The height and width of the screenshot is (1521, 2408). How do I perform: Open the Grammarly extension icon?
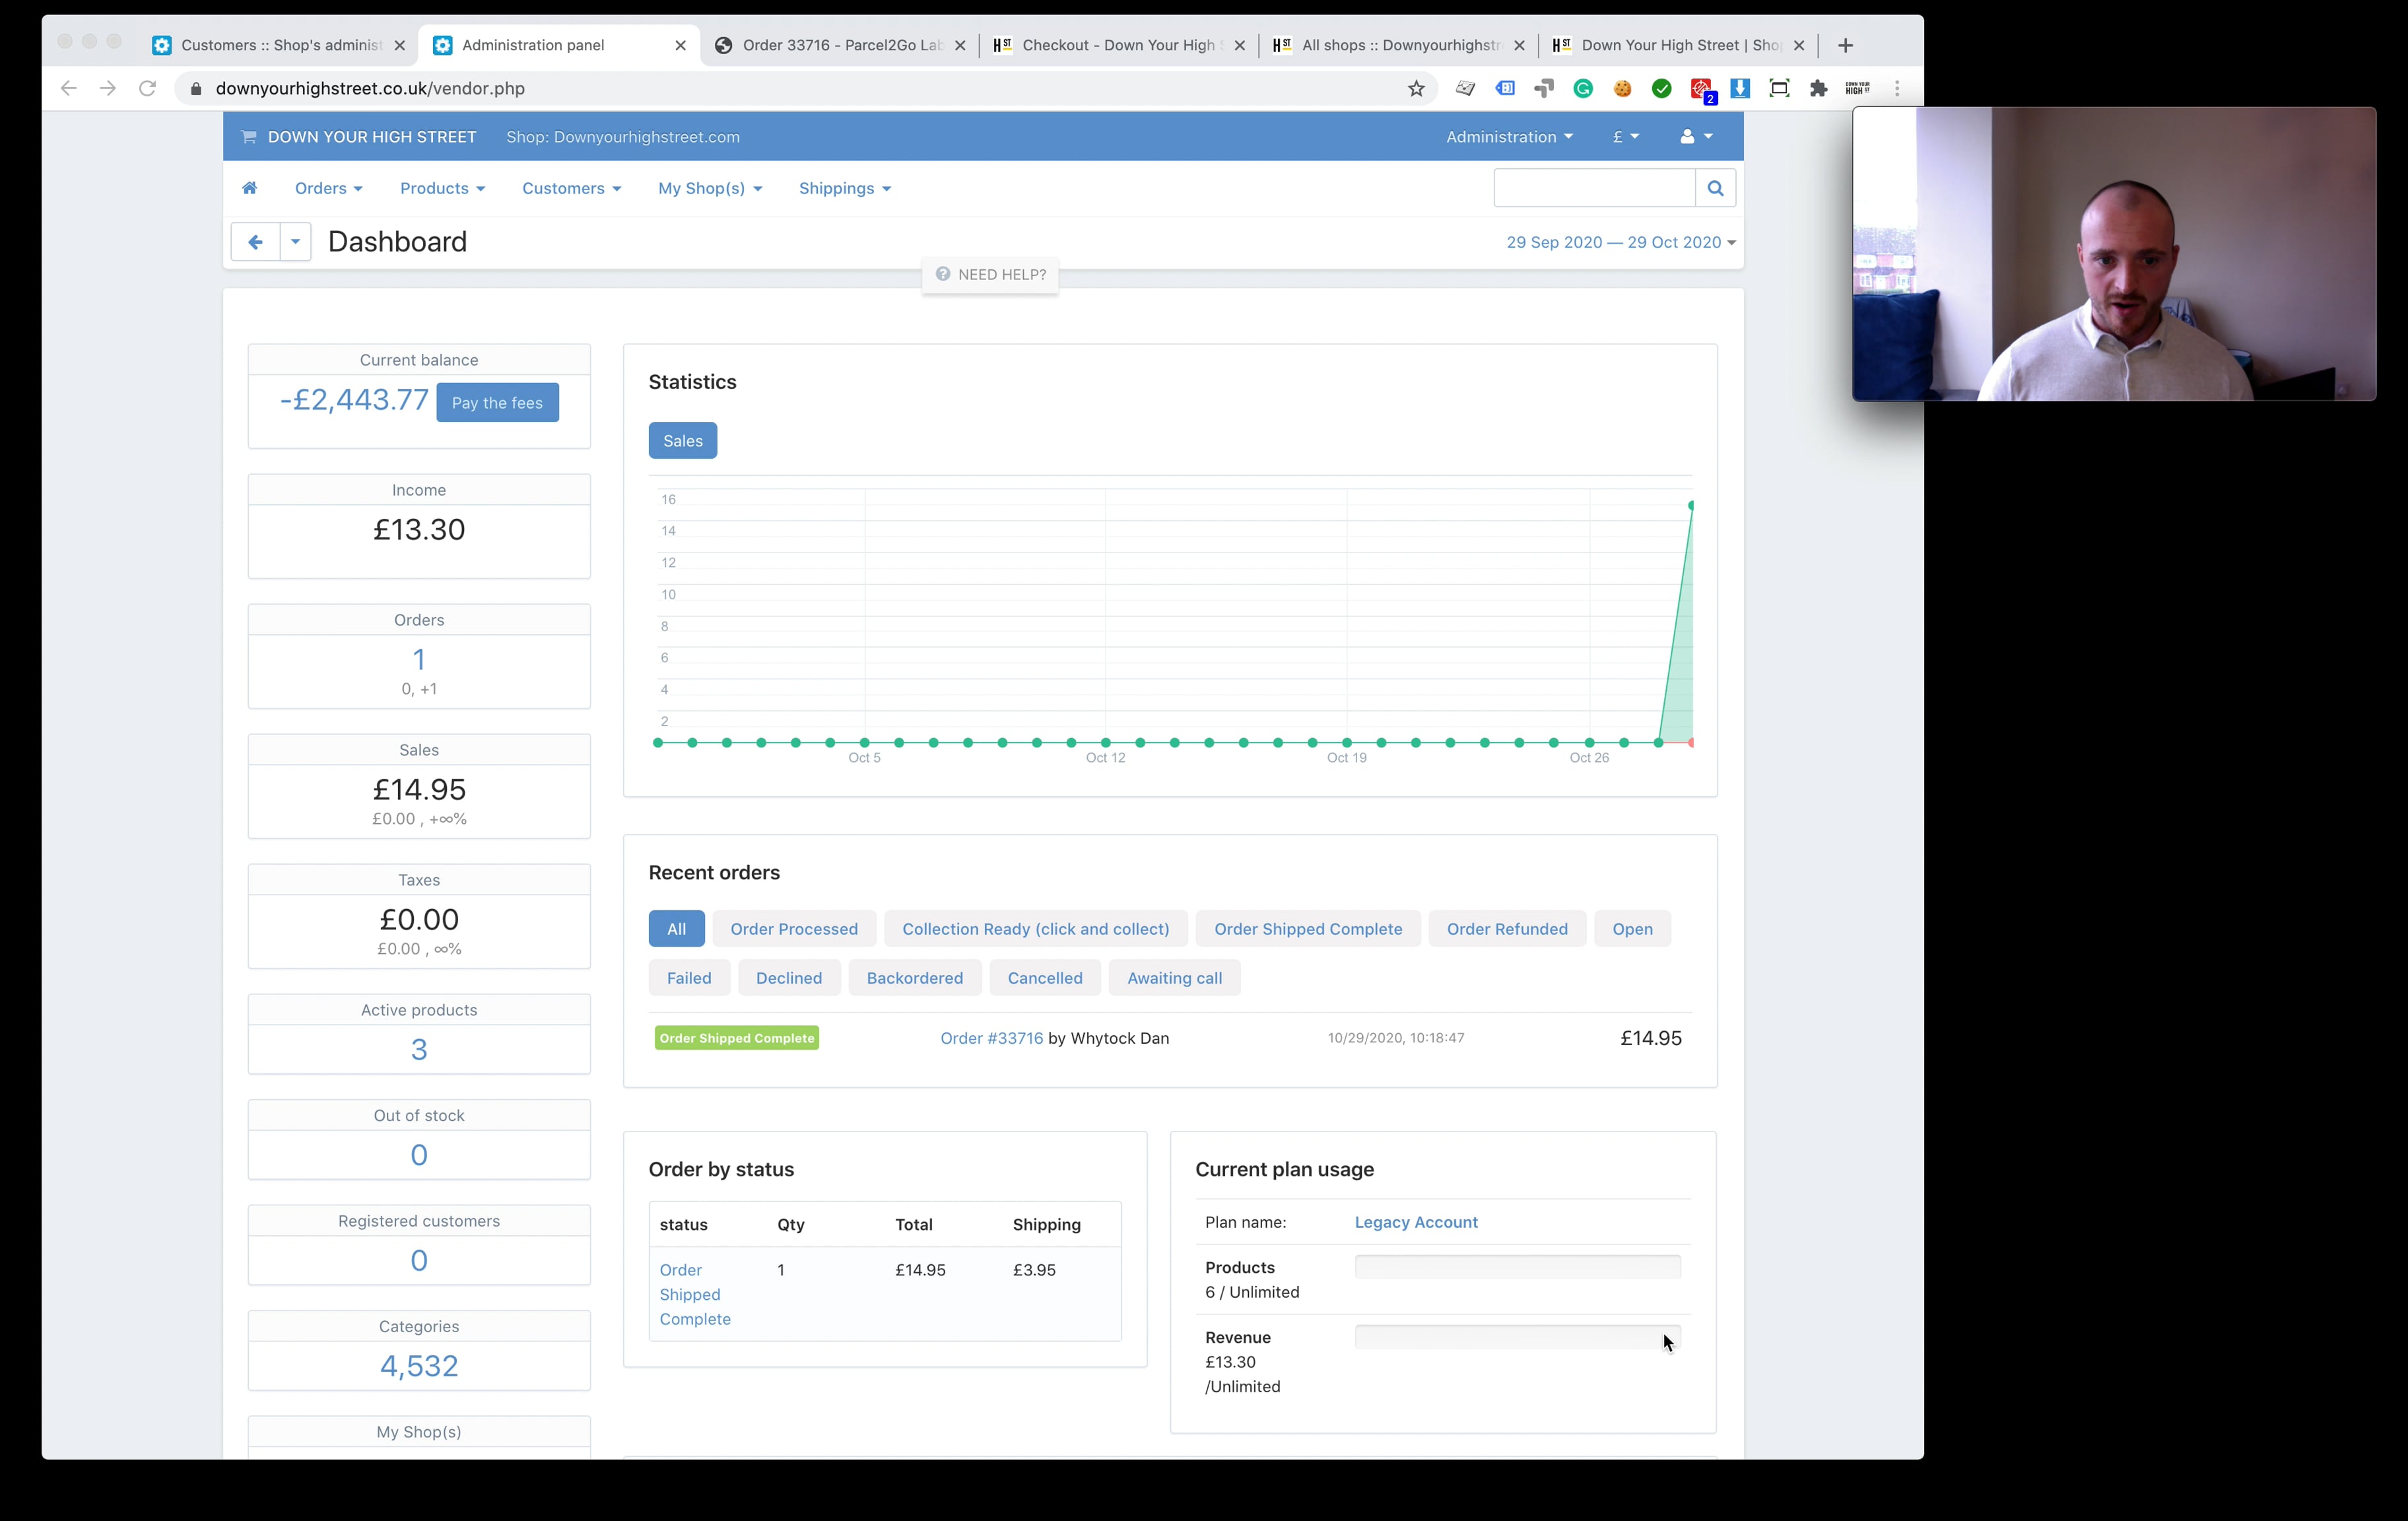(x=1583, y=89)
